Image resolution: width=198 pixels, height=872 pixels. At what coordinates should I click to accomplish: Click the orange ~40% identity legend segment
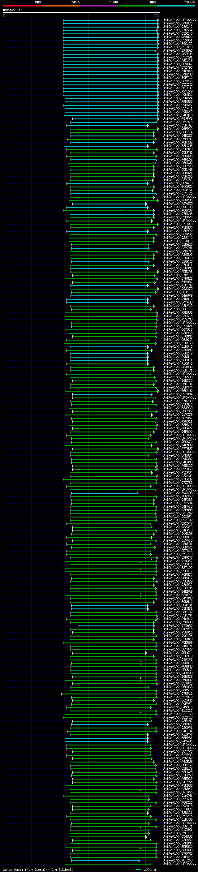coord(61,6)
